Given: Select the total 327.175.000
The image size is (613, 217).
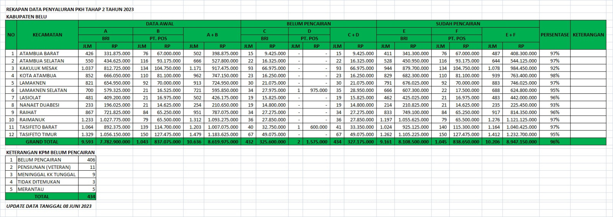Looking at the screenshot, I should tap(361, 142).
